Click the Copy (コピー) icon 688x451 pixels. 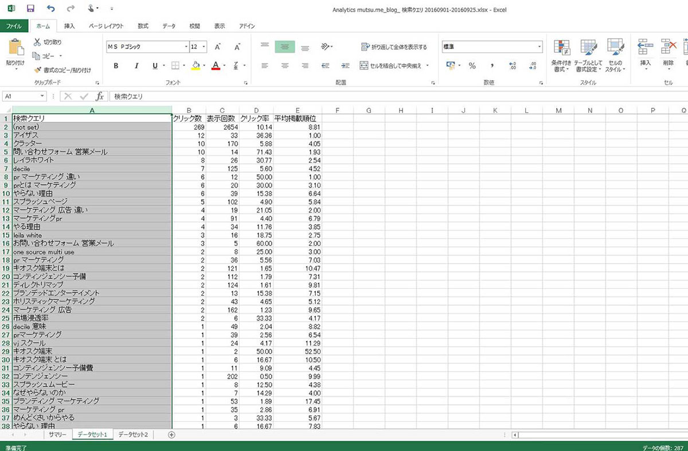coord(37,56)
